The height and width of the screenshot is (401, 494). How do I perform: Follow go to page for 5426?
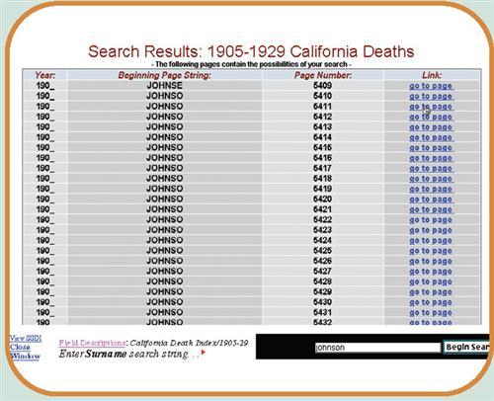point(431,261)
